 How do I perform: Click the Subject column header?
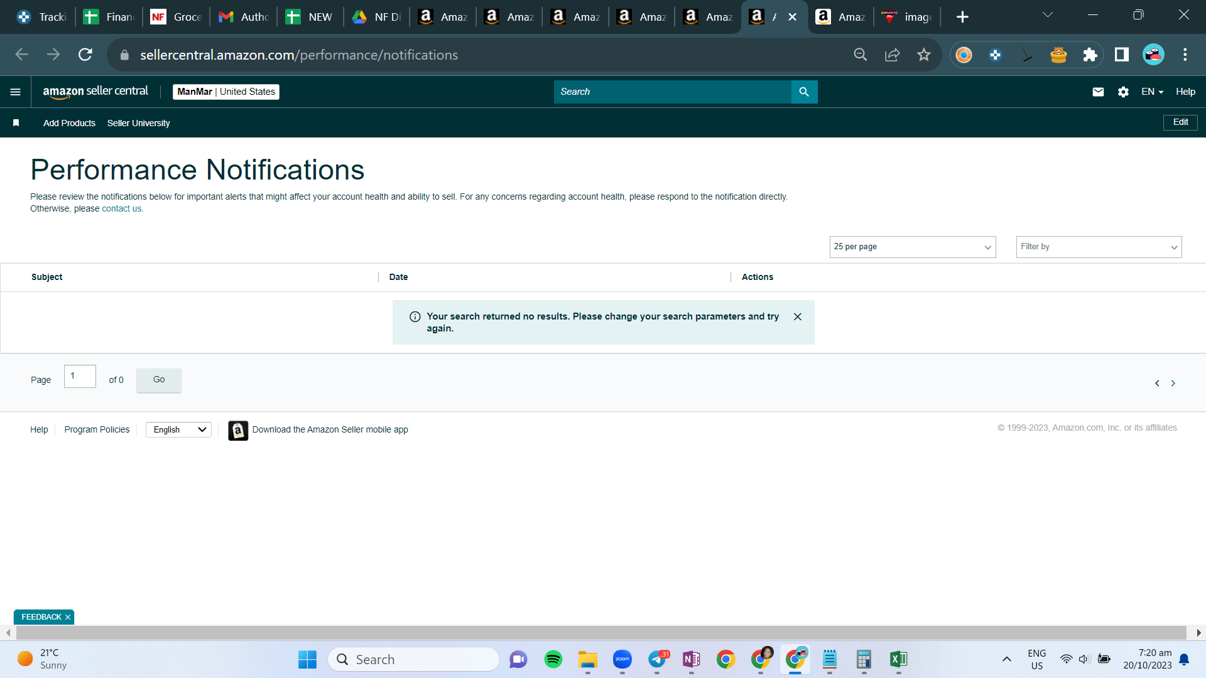[x=47, y=277]
